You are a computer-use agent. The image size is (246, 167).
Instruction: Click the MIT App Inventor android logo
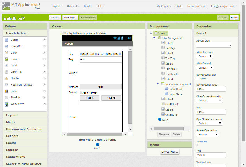6,6
